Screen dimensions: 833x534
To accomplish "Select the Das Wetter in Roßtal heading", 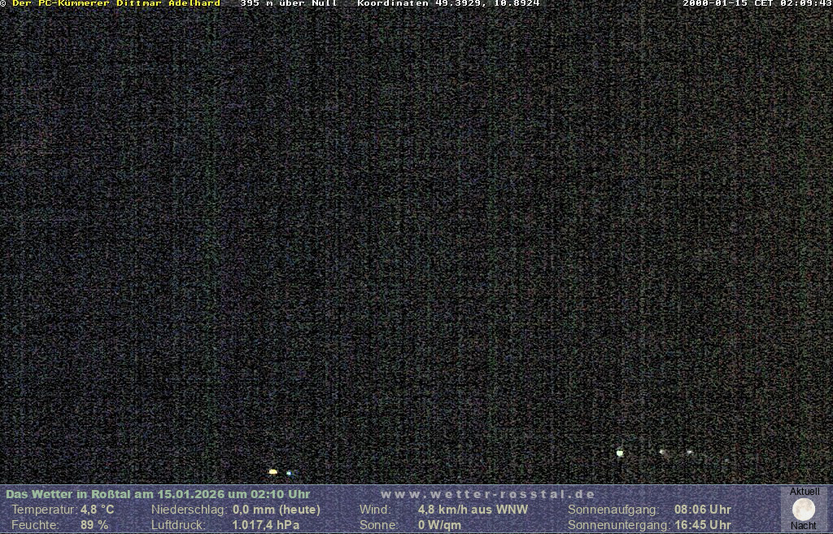I will click(158, 494).
